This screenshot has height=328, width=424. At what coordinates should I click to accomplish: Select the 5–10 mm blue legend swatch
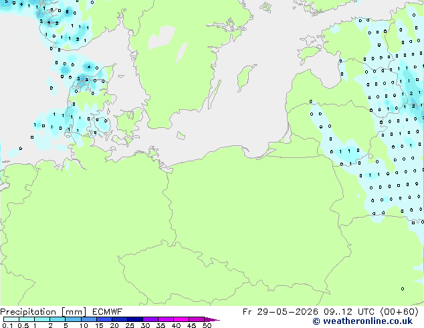point(73,319)
